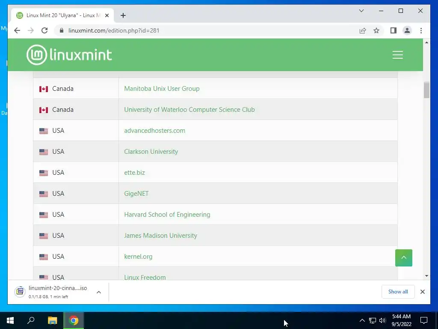
Task: Click the green scroll-to-top button
Action: tap(404, 257)
